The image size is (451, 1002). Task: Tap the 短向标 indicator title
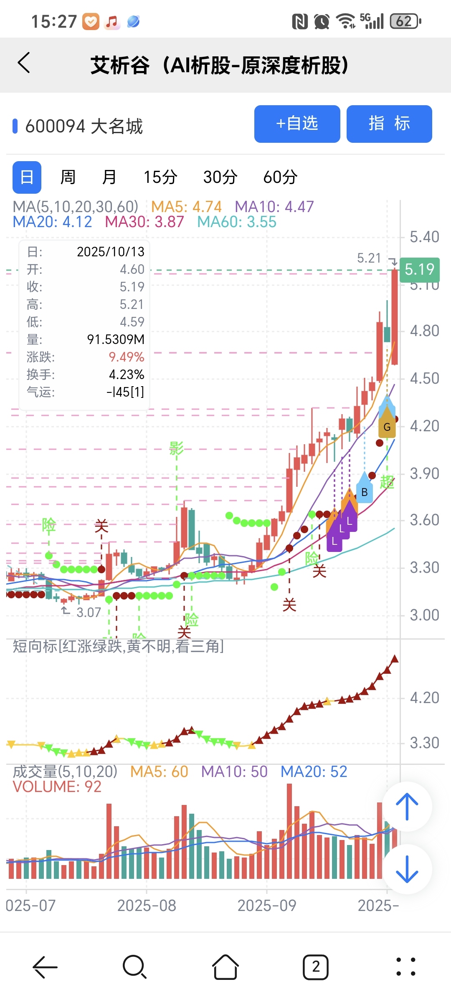118,647
